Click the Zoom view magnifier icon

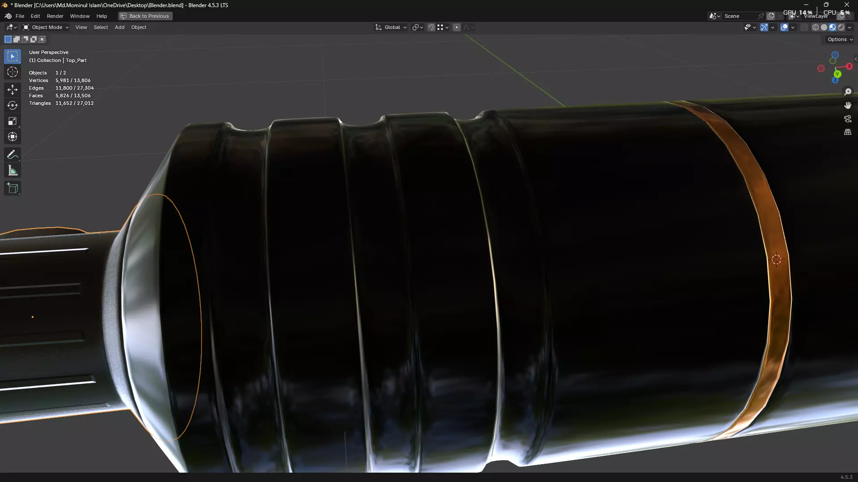(x=848, y=92)
